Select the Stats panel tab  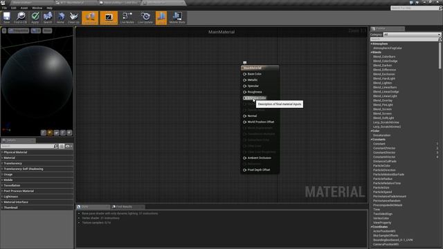(84, 207)
